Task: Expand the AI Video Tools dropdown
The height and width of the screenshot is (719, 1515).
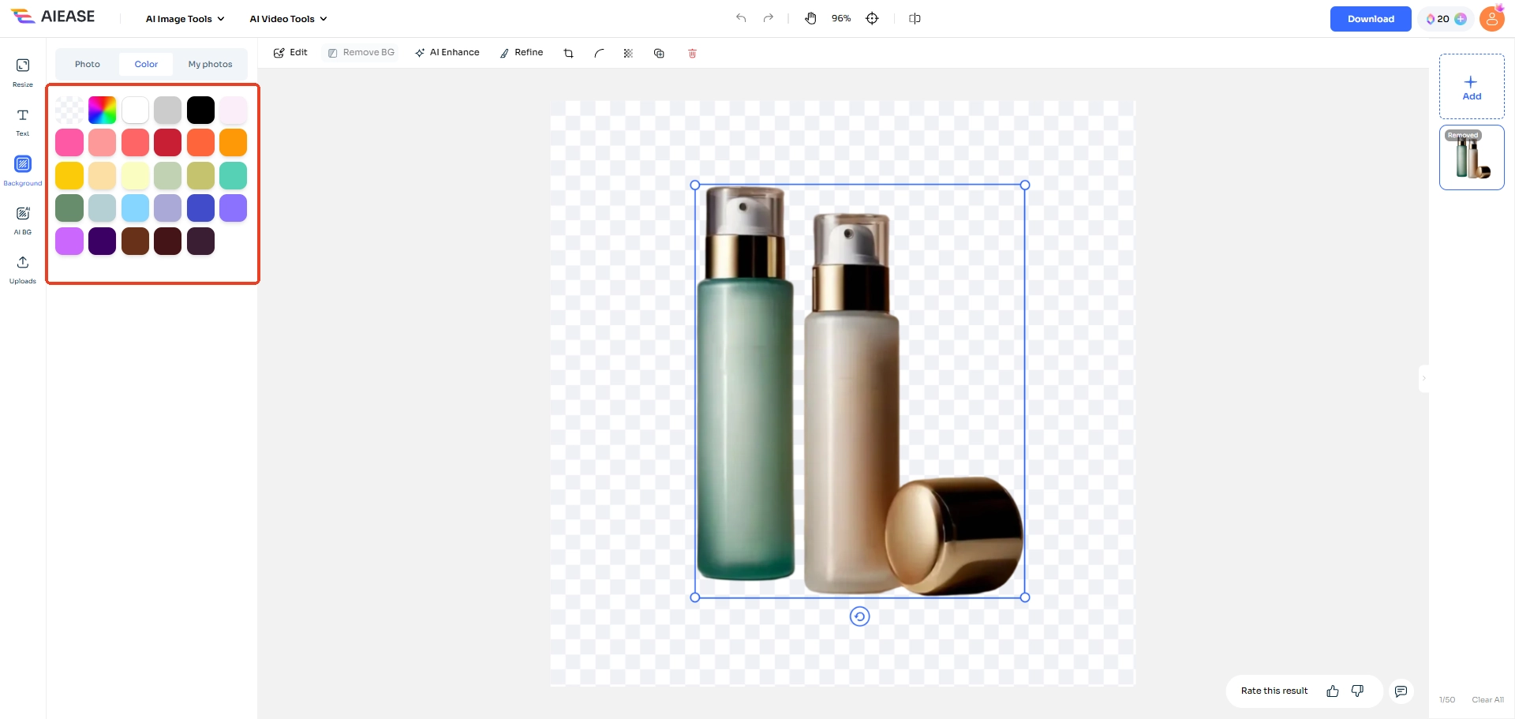Action: coord(288,19)
